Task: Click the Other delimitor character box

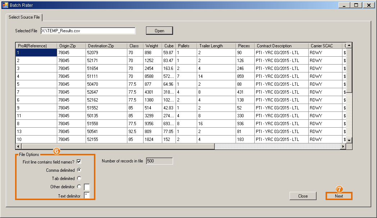Action: (87, 187)
